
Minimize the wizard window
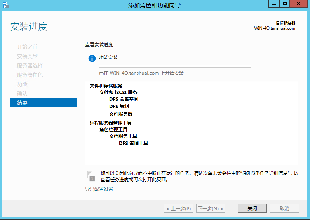tap(274, 4)
